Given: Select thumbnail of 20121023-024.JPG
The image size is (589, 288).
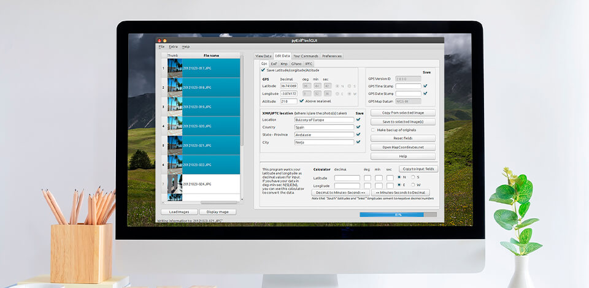Looking at the screenshot, I should 175,184.
